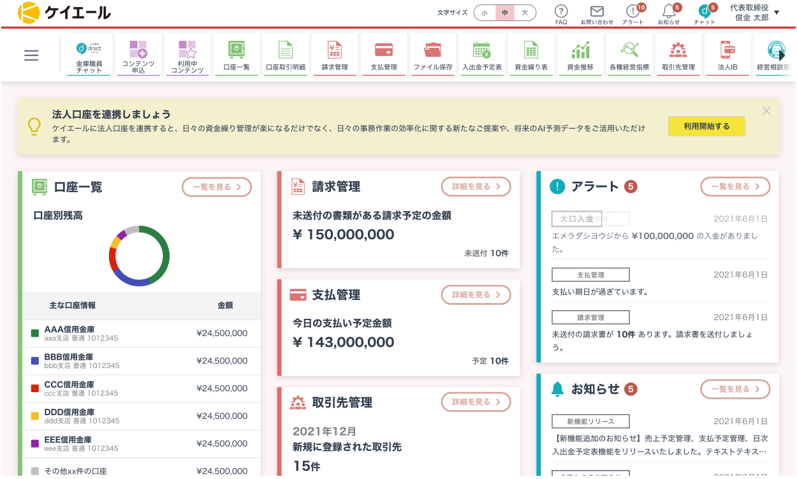Click the アラート icon in the header
Screen dimensions: 797x479
tap(632, 11)
